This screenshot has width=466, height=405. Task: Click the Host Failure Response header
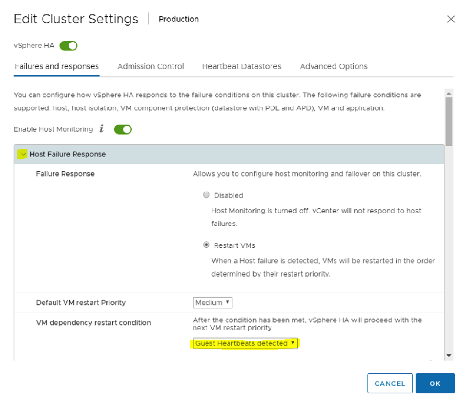67,154
